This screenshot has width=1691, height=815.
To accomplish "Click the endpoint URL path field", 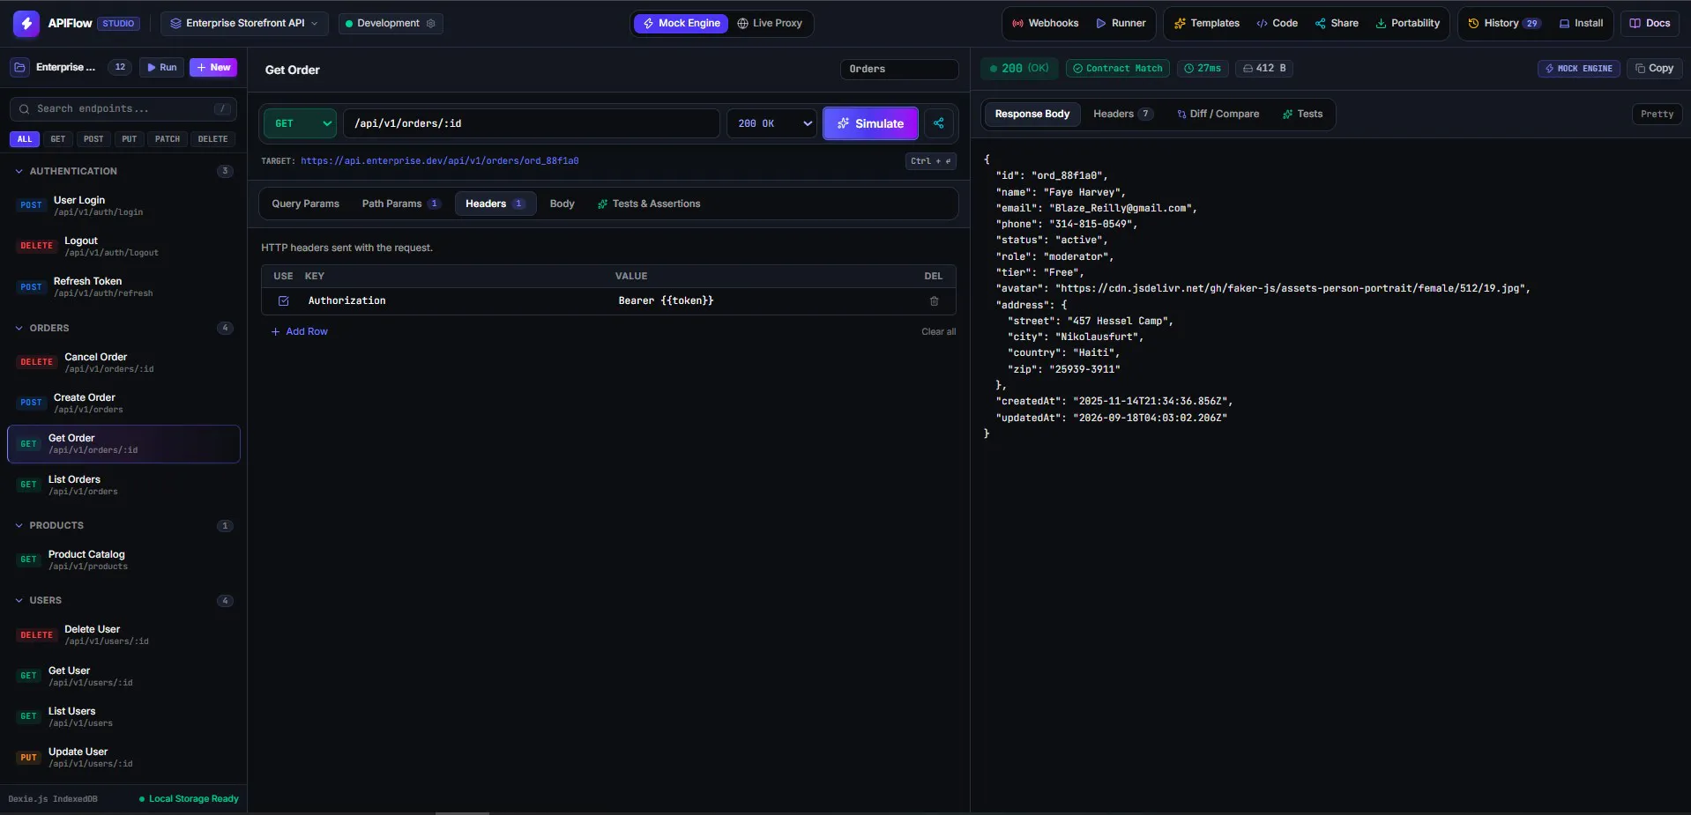I will click(532, 123).
